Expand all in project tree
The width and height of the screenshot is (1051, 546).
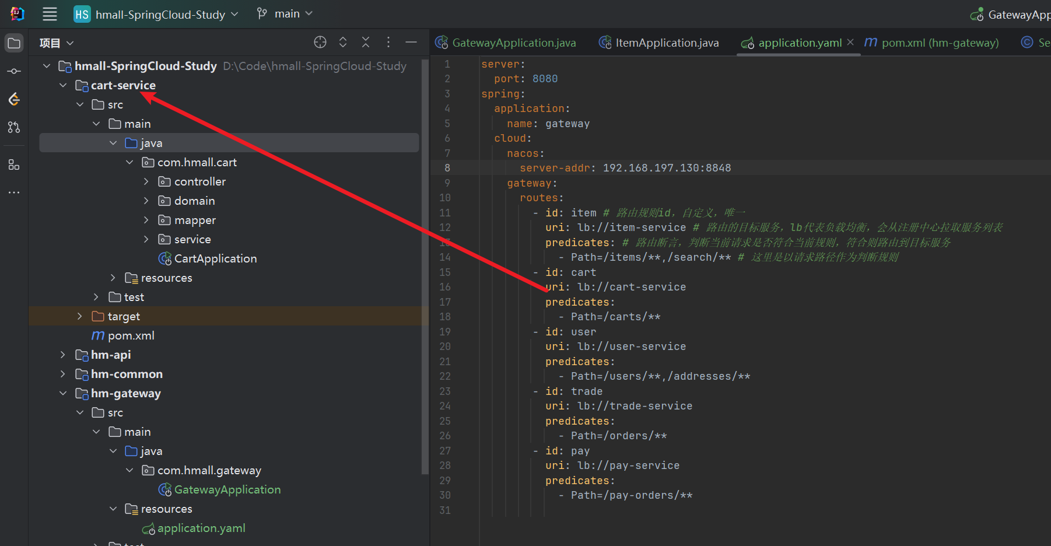tap(343, 42)
